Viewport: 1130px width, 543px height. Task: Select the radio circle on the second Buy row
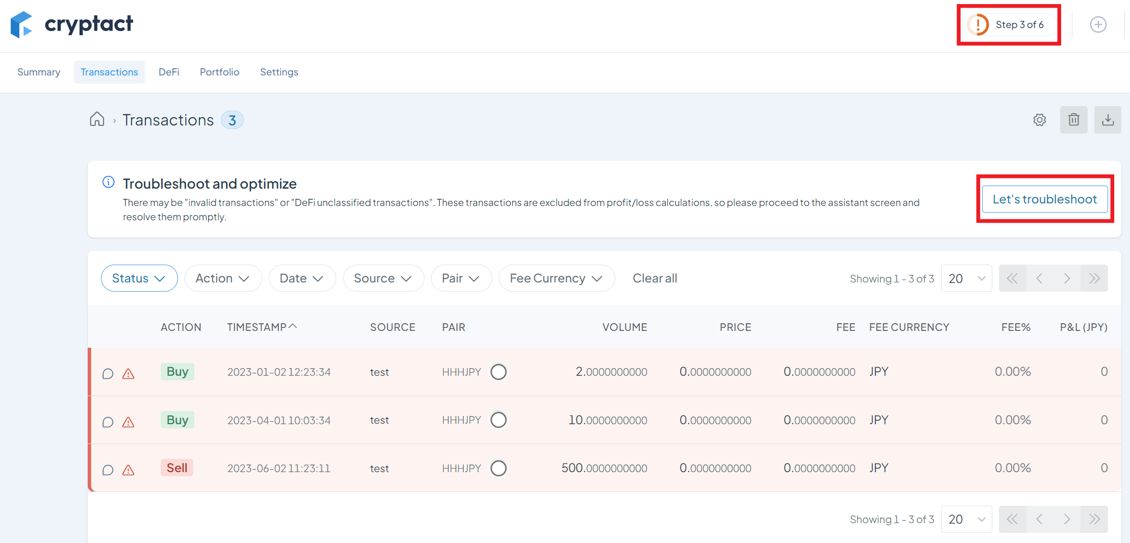tap(499, 420)
